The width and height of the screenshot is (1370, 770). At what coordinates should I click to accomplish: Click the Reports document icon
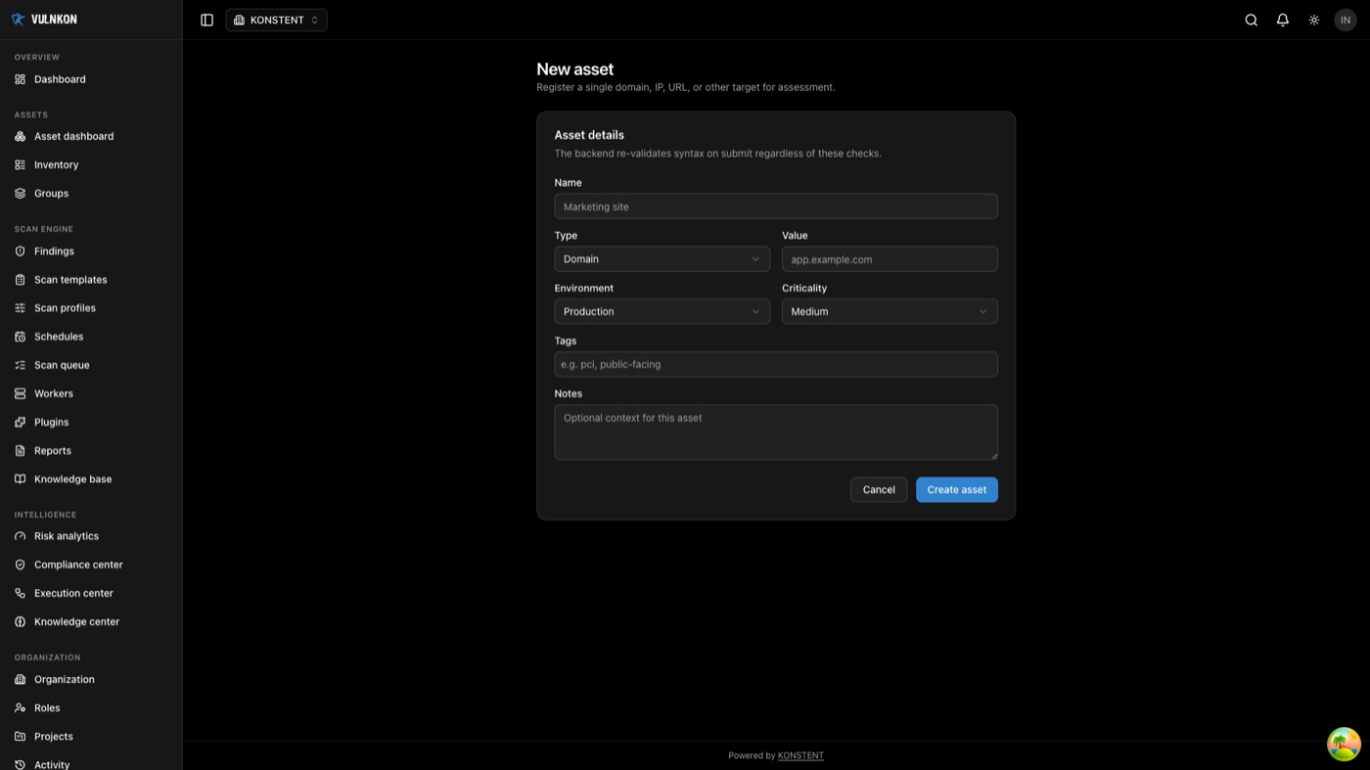tap(20, 450)
